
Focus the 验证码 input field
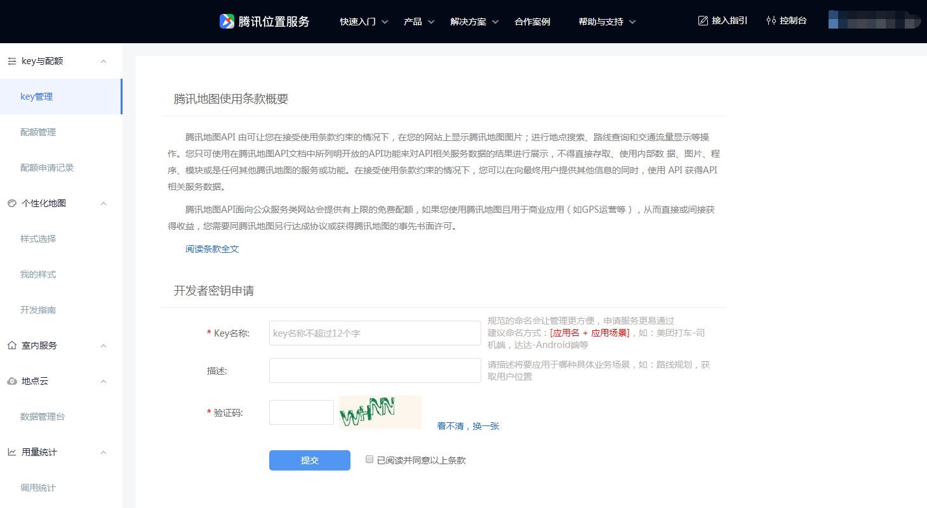pyautogui.click(x=302, y=412)
